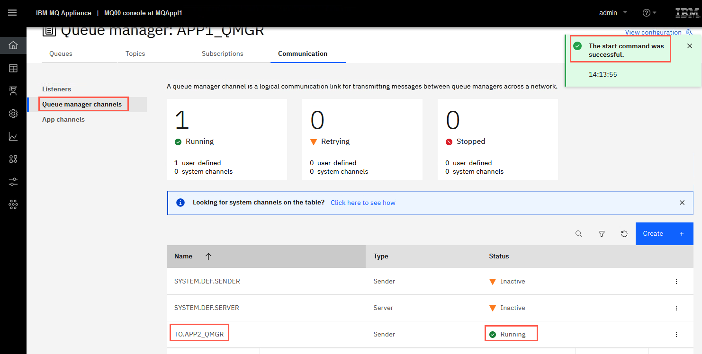Screen dimensions: 702x354
Task: Open overflow menu for SYSTEM.DEF.SERVER
Action: coord(676,308)
